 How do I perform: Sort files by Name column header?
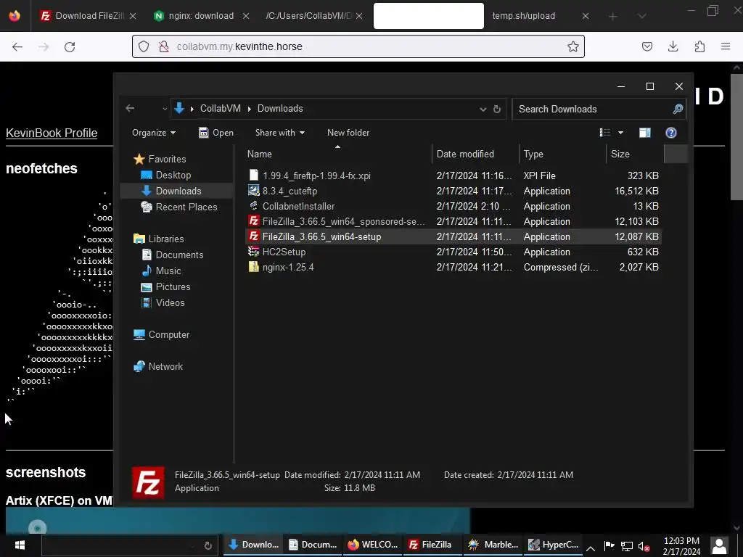click(x=338, y=154)
